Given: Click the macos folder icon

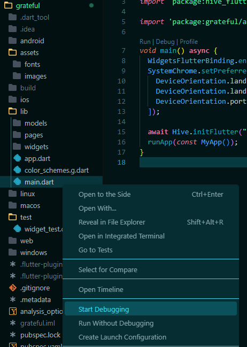Looking at the screenshot, I should pyautogui.click(x=12, y=205).
